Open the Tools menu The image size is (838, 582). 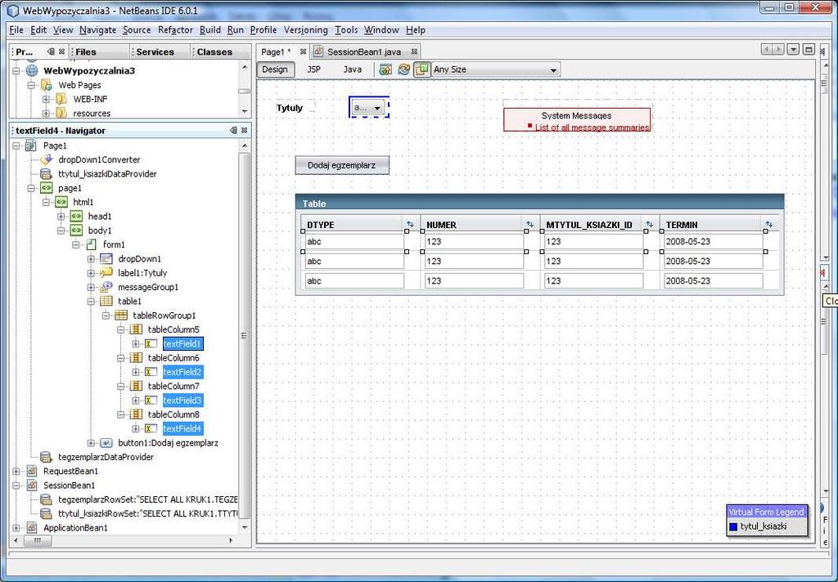tap(346, 30)
